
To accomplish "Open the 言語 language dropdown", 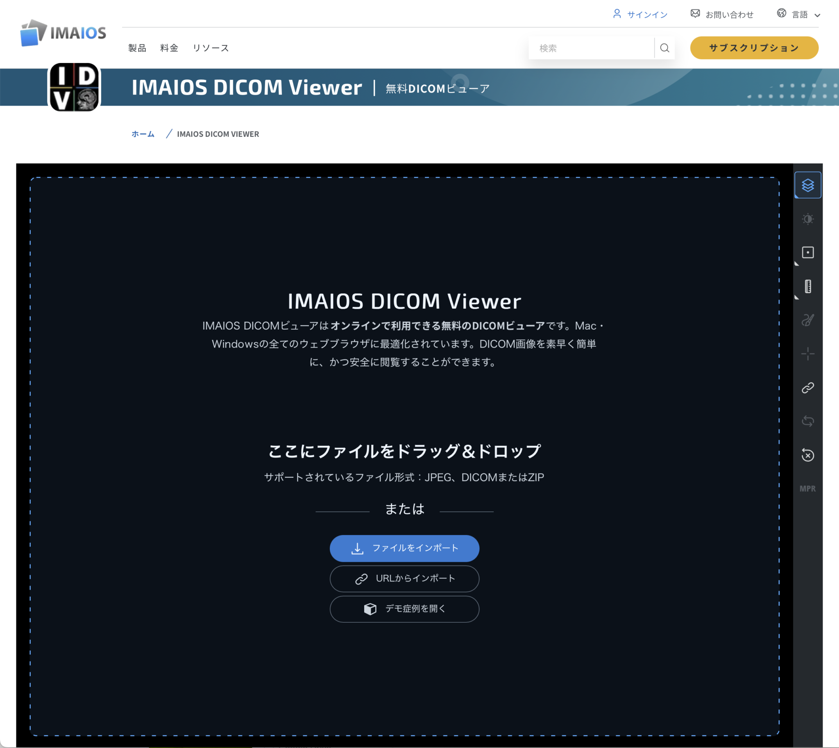I will [x=799, y=14].
